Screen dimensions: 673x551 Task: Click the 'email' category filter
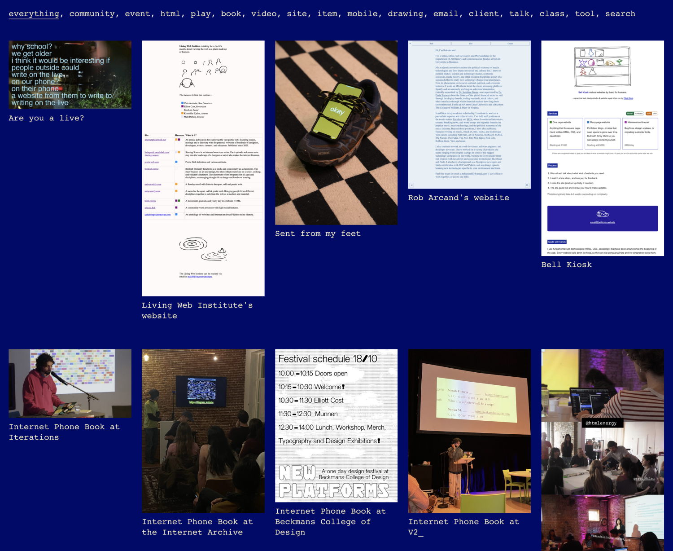[x=446, y=14]
